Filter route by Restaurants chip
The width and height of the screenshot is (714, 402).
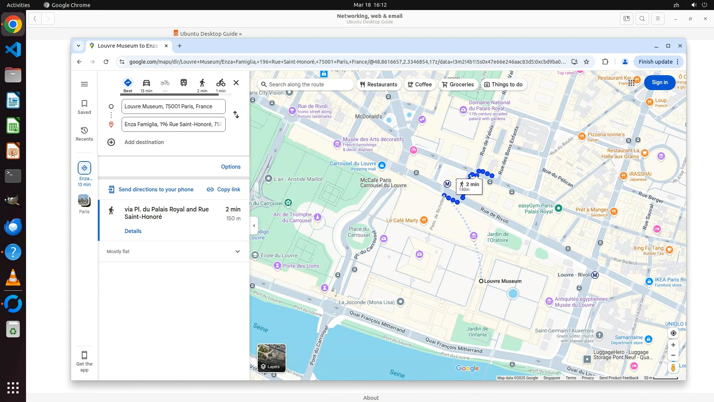(x=379, y=84)
